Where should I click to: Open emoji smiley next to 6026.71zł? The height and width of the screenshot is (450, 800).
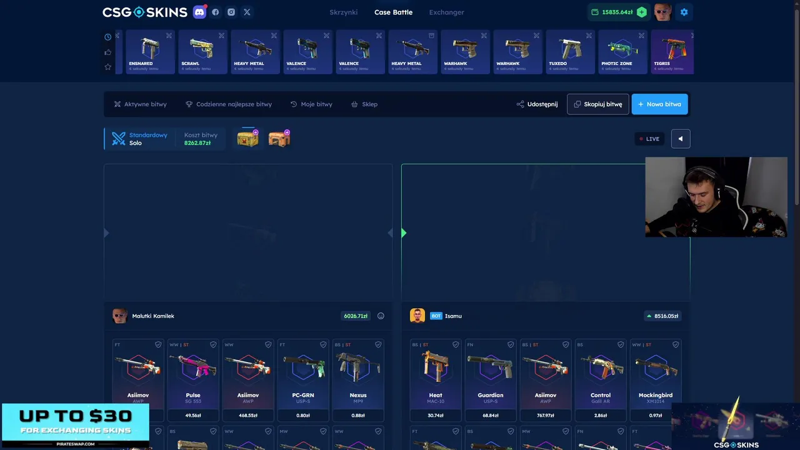click(381, 316)
